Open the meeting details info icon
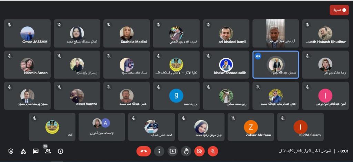This screenshot has width=353, height=162. [x=60, y=151]
